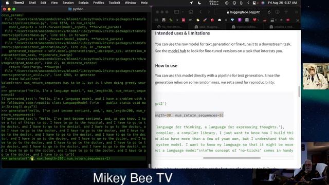Image resolution: width=329 pixels, height=185 pixels.
Task: Click the How to use heading
Action: 166,66
